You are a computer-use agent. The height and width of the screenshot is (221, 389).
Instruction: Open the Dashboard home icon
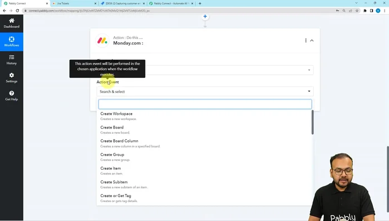coord(12,21)
